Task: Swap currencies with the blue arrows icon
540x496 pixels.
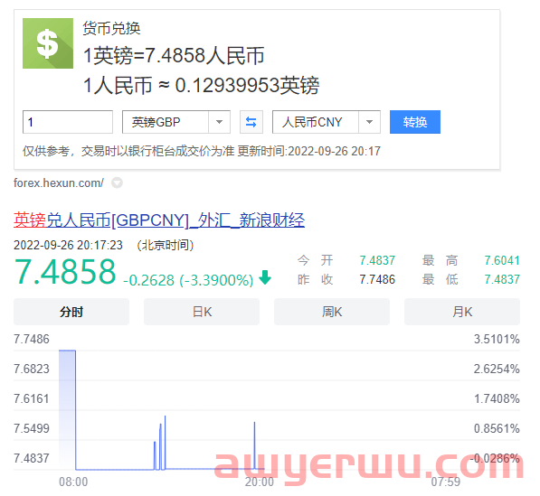Action: coord(251,122)
